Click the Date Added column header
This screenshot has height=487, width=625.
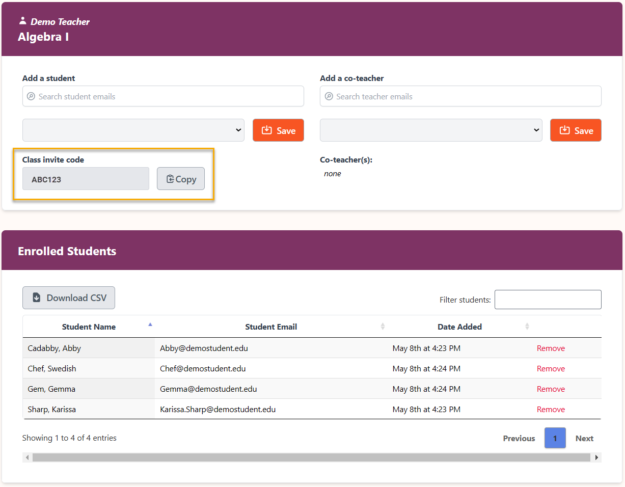click(x=459, y=327)
